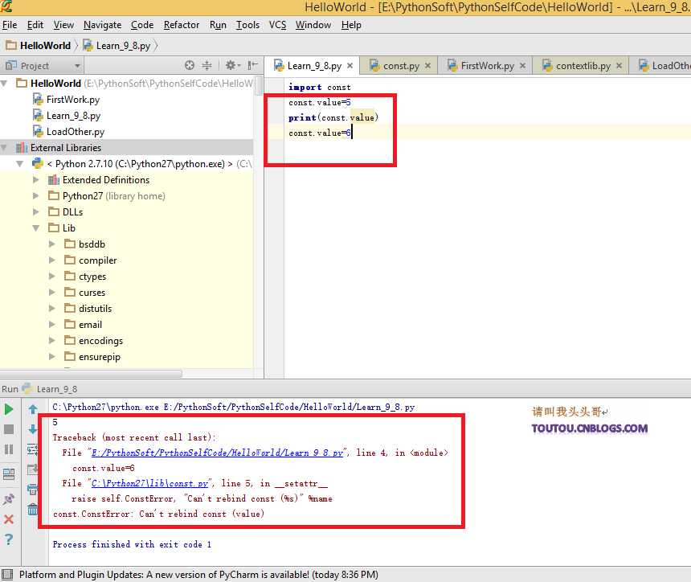691x582 pixels.
Task: Expand the Extended Definitions tree node
Action: 36,180
